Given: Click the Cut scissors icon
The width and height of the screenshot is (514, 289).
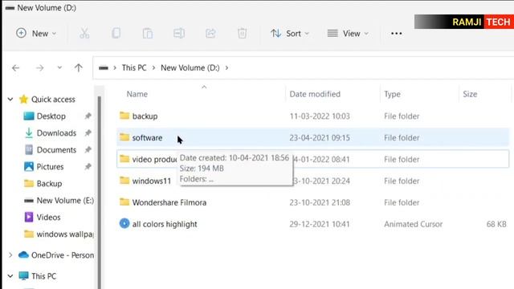Looking at the screenshot, I should click(84, 34).
